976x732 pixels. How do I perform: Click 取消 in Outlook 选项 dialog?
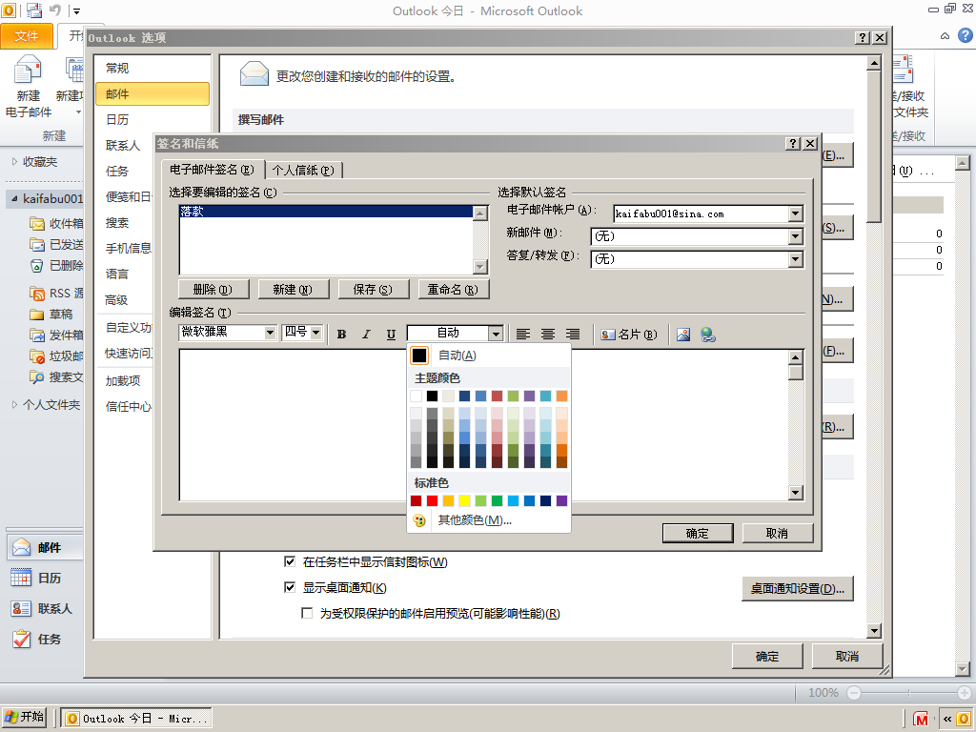click(x=846, y=656)
